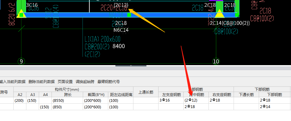Click the (8550) span length cell
Viewport: 291px width, 121px height.
point(67,100)
